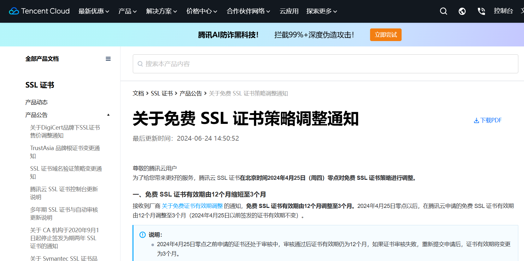Open TrustAsia 品牌根证书变更通知

(65, 152)
